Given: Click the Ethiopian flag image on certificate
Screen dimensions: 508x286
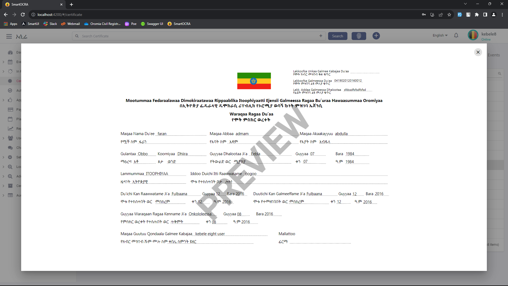Looking at the screenshot, I should [x=254, y=81].
